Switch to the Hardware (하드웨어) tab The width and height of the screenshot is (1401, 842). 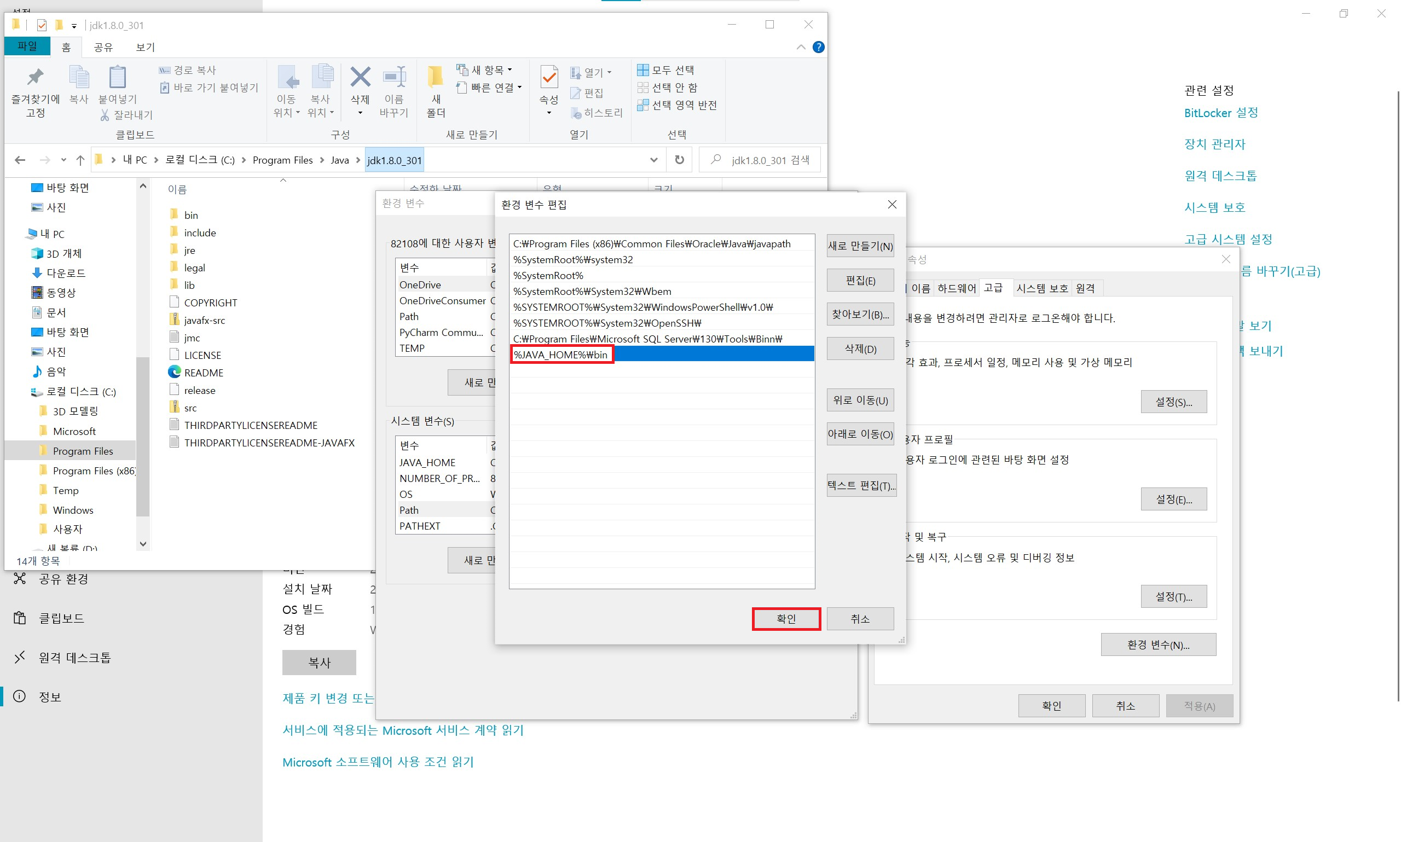coord(956,288)
